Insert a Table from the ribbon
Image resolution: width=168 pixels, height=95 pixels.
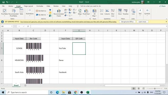click(x=21, y=12)
